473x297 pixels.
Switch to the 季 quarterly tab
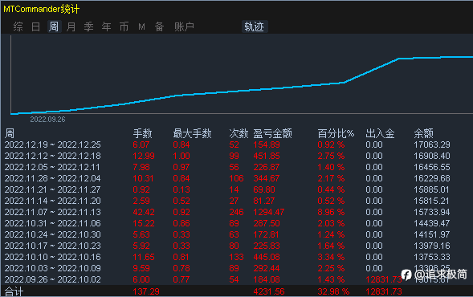click(x=88, y=26)
